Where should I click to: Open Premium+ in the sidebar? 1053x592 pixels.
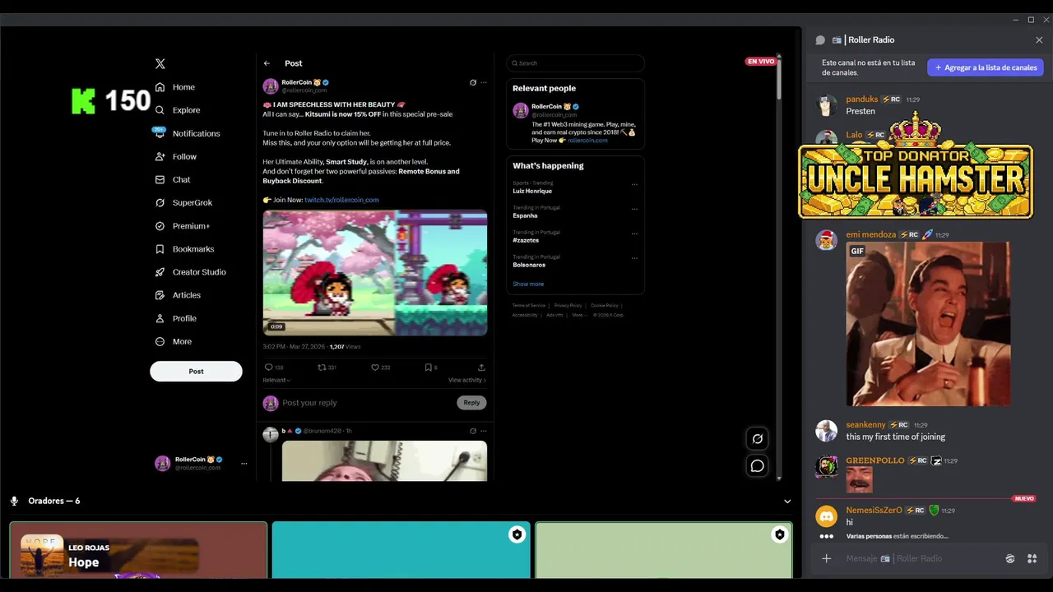pos(183,225)
